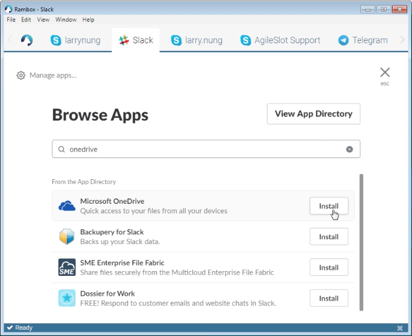Viewport: 412px width, 336px height.
Task: Open the Window menu
Action: 66,19
